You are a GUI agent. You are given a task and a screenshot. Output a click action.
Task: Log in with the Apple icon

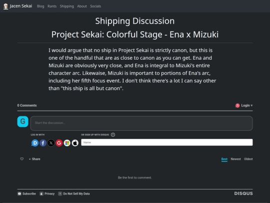(x=75, y=143)
